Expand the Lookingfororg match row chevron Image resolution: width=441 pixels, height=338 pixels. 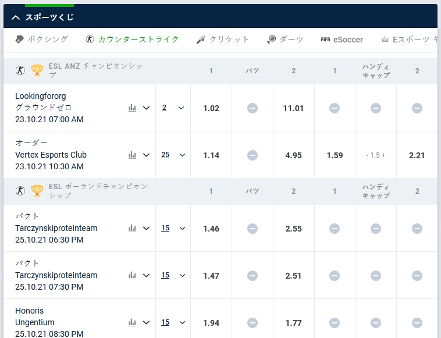[x=146, y=108]
